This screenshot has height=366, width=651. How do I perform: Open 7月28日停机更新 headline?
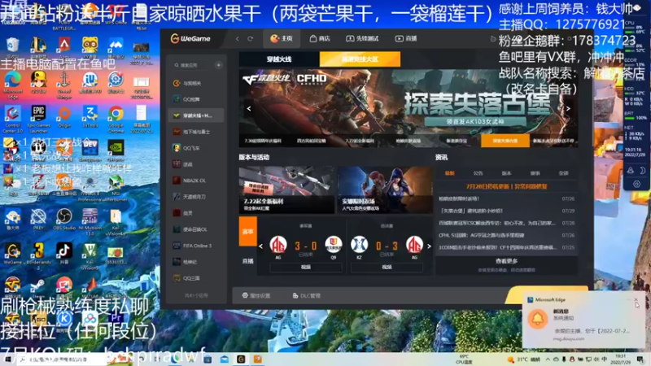coord(506,186)
